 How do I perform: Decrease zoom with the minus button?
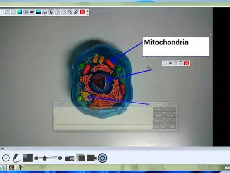[x=37, y=158]
